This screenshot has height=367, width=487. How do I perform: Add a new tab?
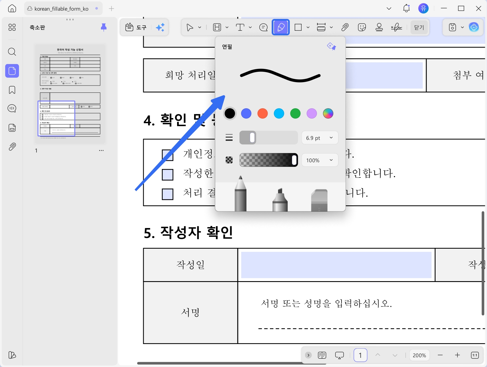click(x=112, y=9)
